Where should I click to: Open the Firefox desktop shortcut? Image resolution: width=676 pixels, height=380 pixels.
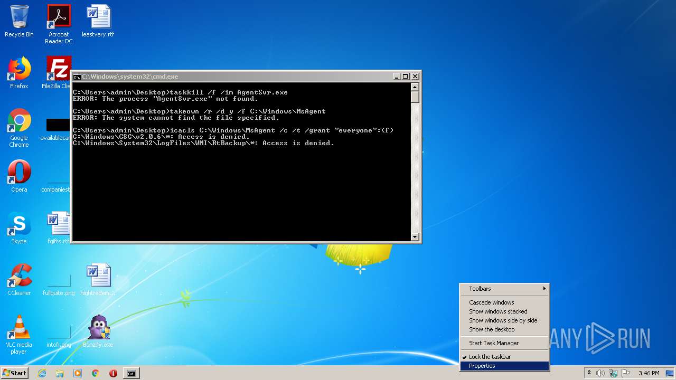point(19,73)
